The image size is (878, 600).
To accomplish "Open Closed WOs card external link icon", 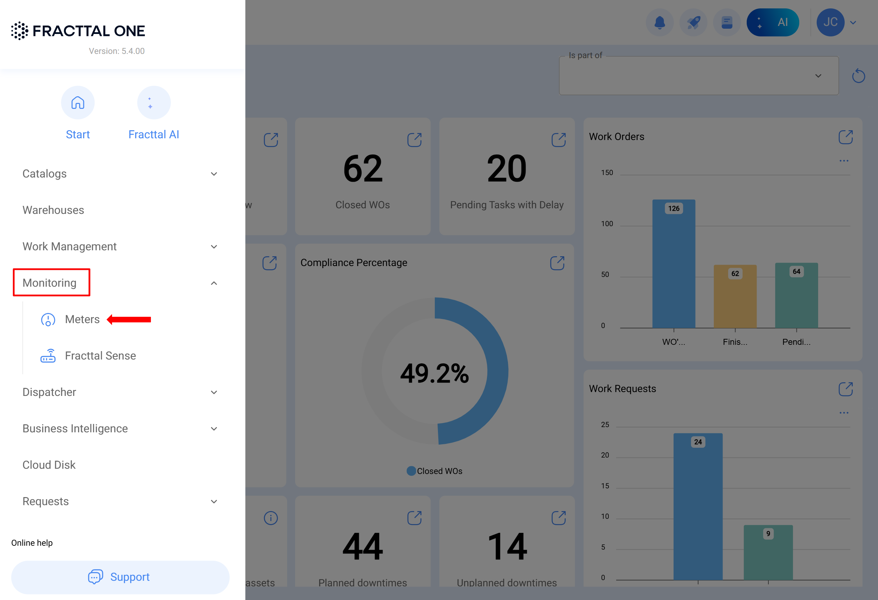I will [x=414, y=140].
